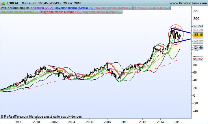Viewport: 208px width, 124px height.
Task: Click the candlestick icon next to LOREAL
Action: click(3, 3)
